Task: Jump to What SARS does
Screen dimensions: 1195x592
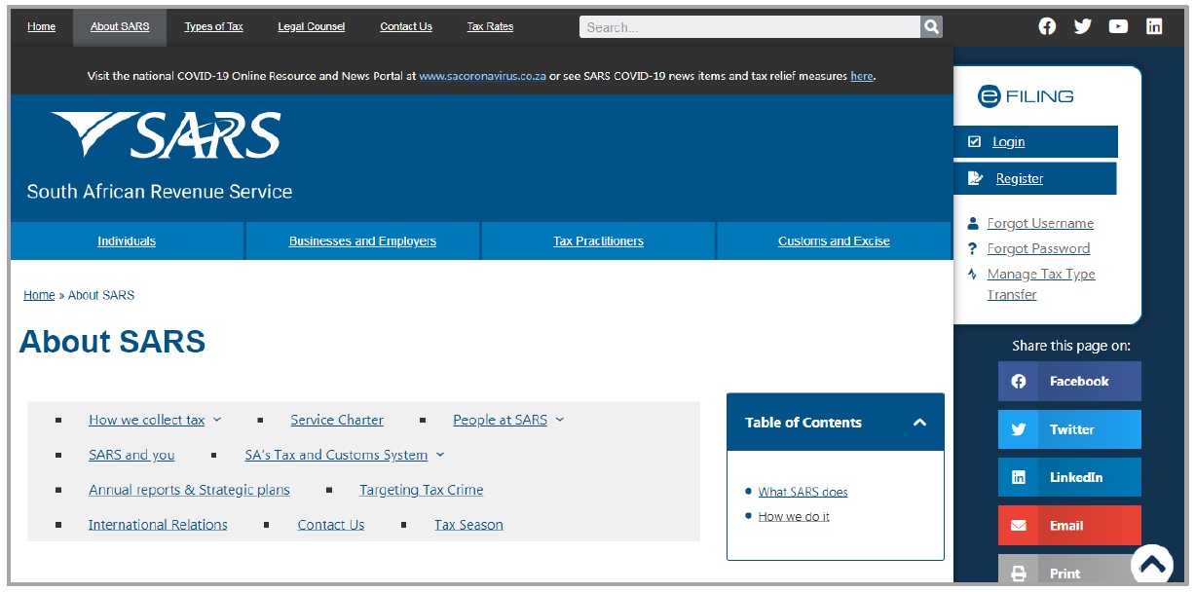Action: pyautogui.click(x=803, y=492)
